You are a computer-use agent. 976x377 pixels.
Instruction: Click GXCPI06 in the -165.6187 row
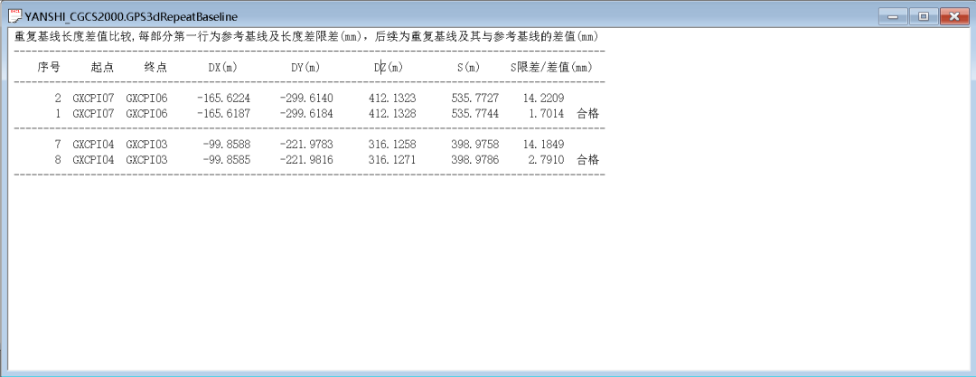(x=146, y=114)
